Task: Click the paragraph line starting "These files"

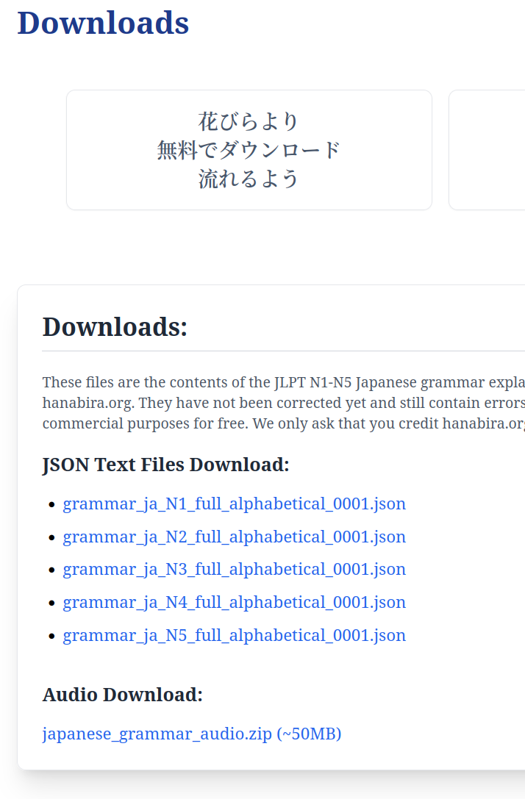Action: point(283,382)
